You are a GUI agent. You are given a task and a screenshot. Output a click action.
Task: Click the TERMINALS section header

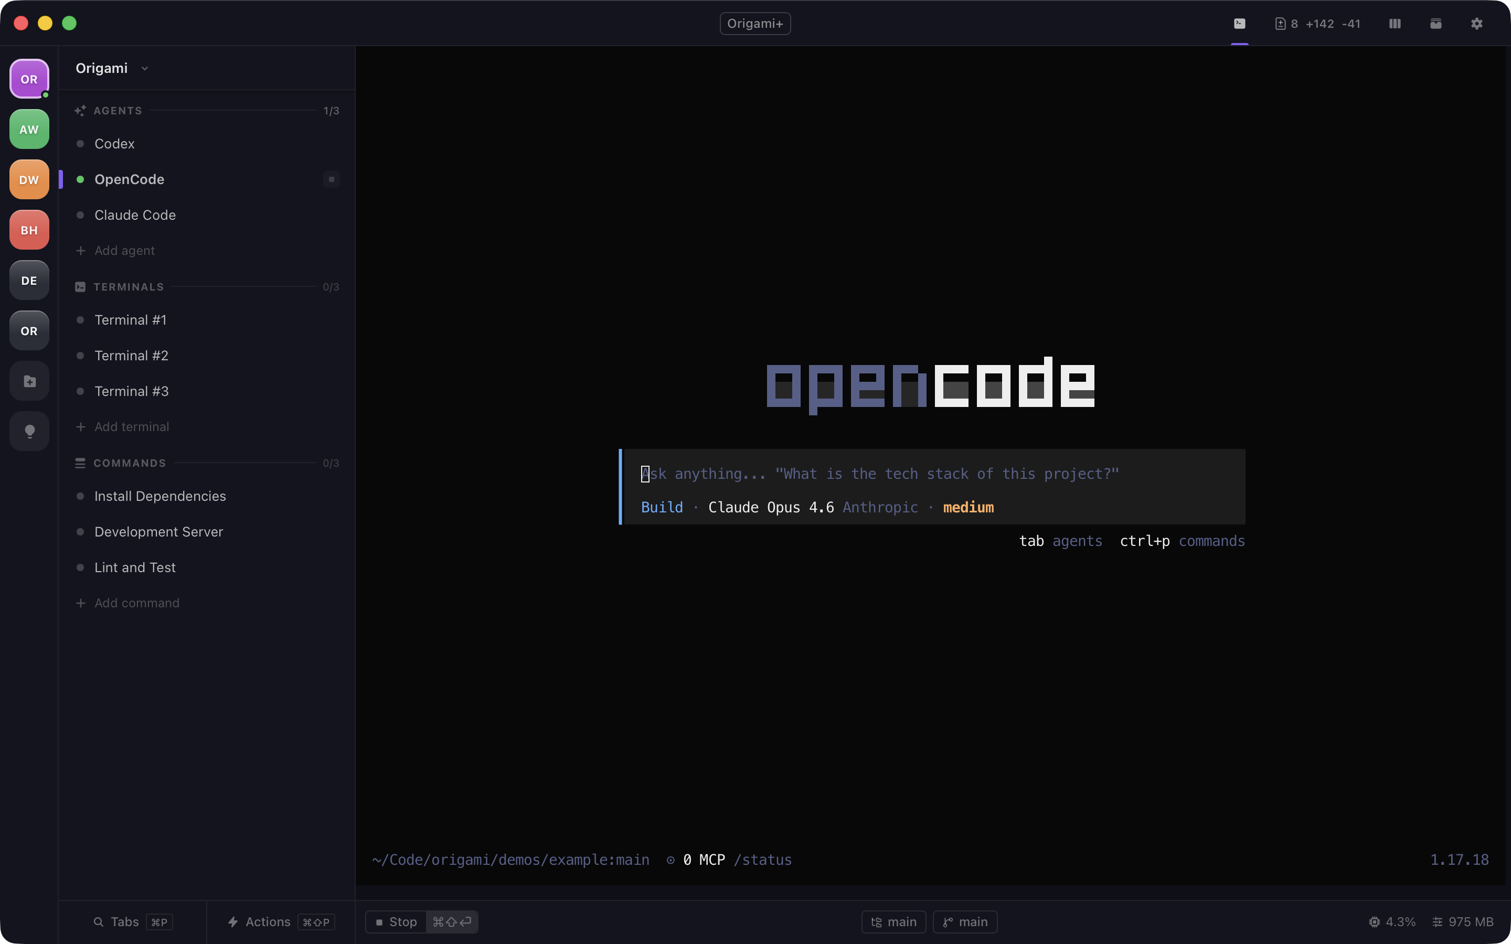click(129, 287)
